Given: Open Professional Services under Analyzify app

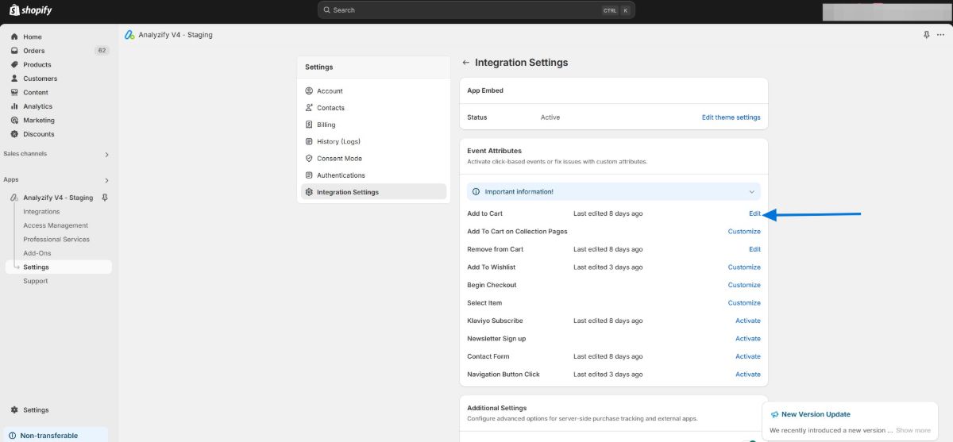Looking at the screenshot, I should [x=56, y=240].
